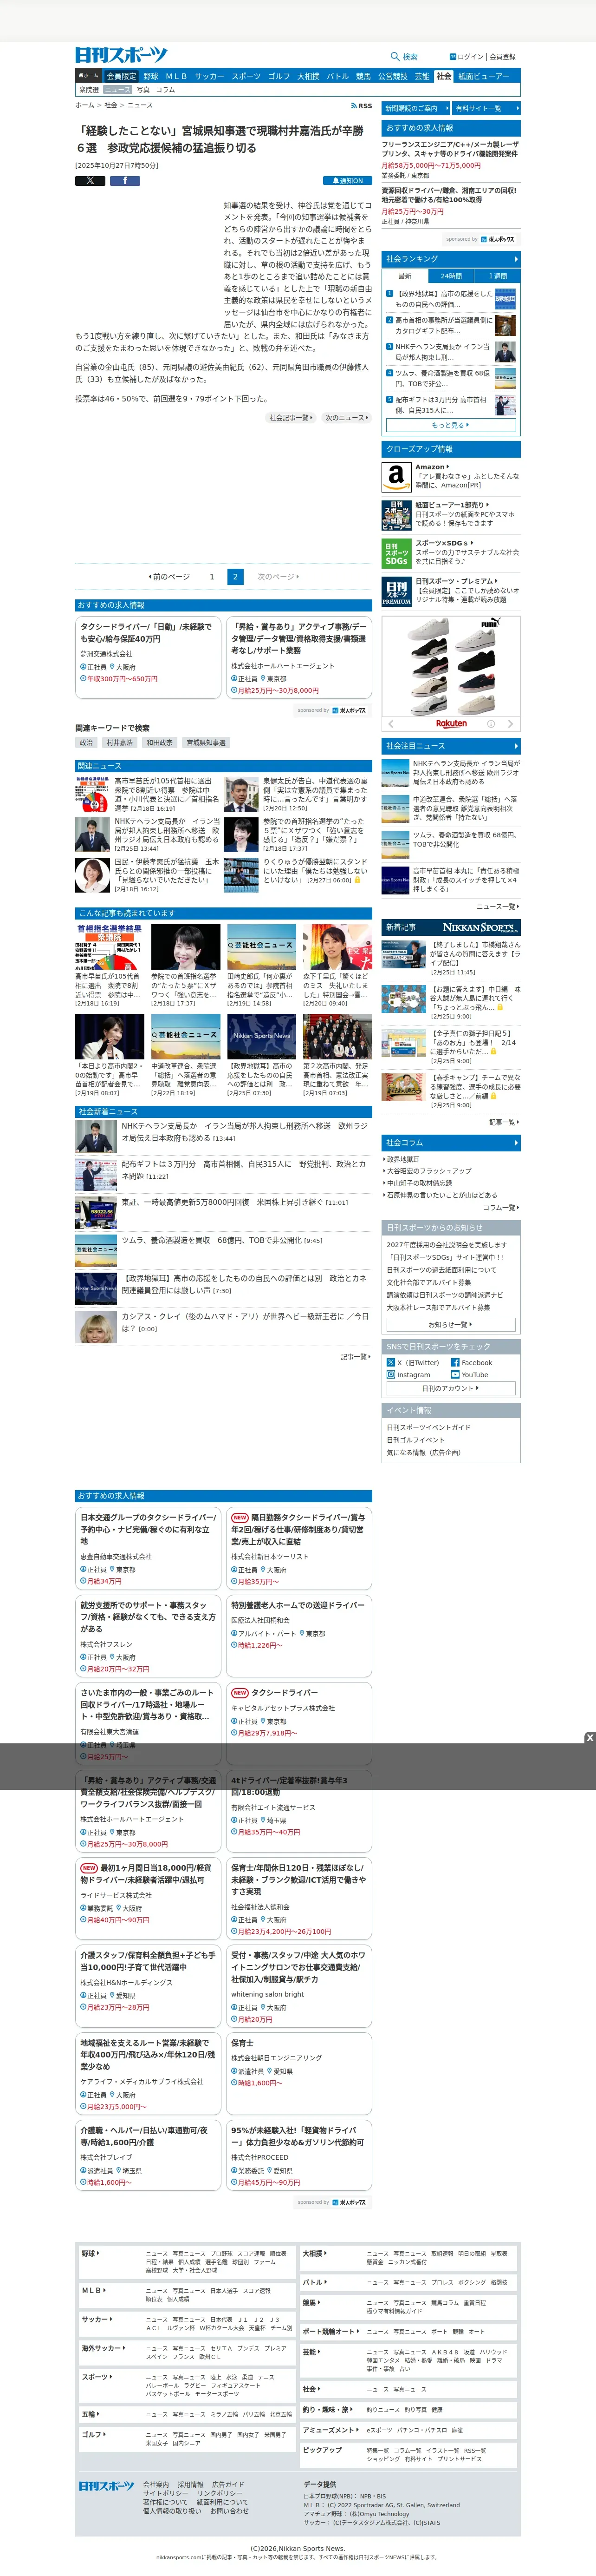
Task: Open the Instagram social link
Action: point(408,1375)
